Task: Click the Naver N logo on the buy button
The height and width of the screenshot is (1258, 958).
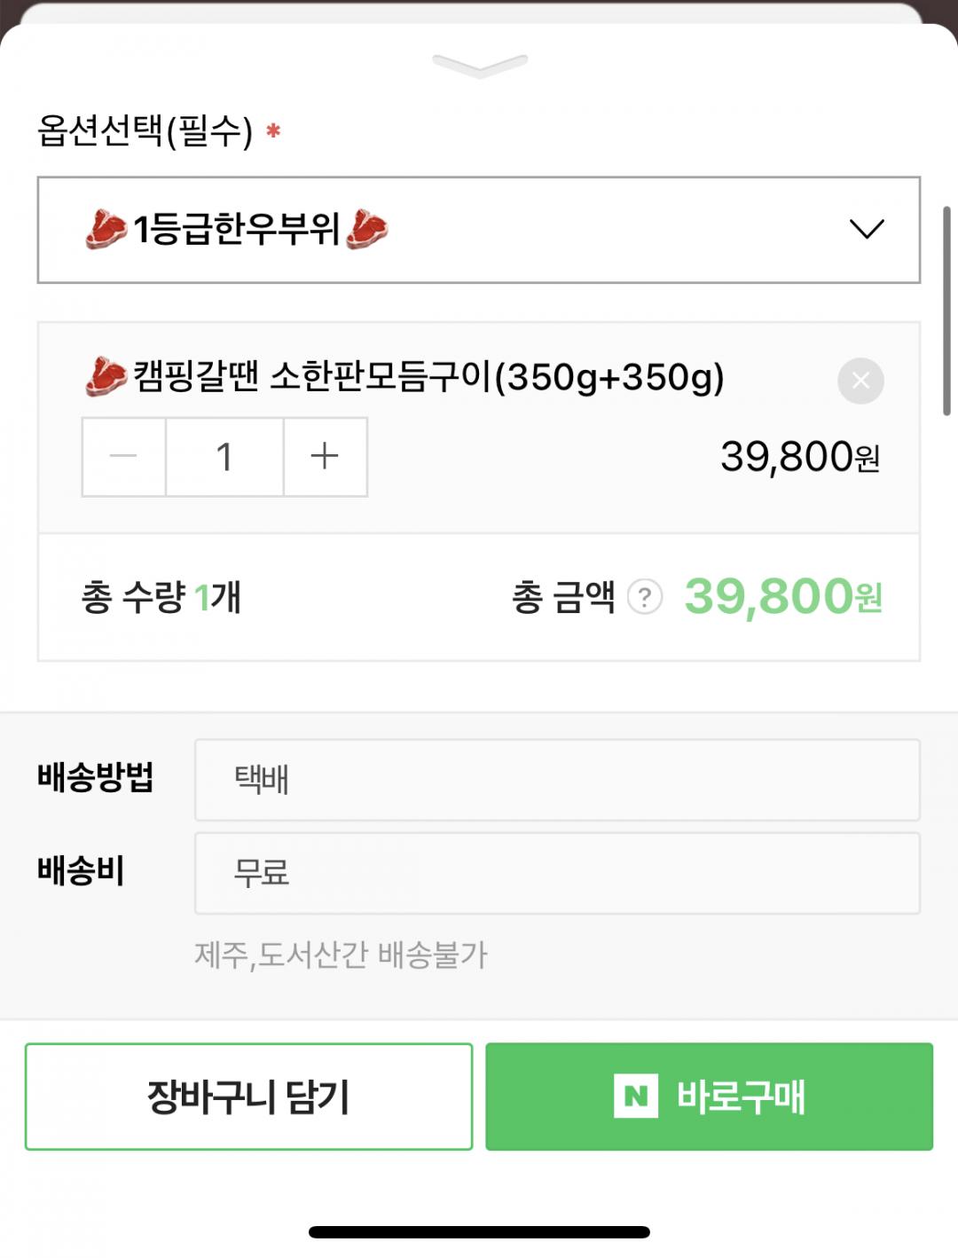Action: pyautogui.click(x=636, y=1097)
